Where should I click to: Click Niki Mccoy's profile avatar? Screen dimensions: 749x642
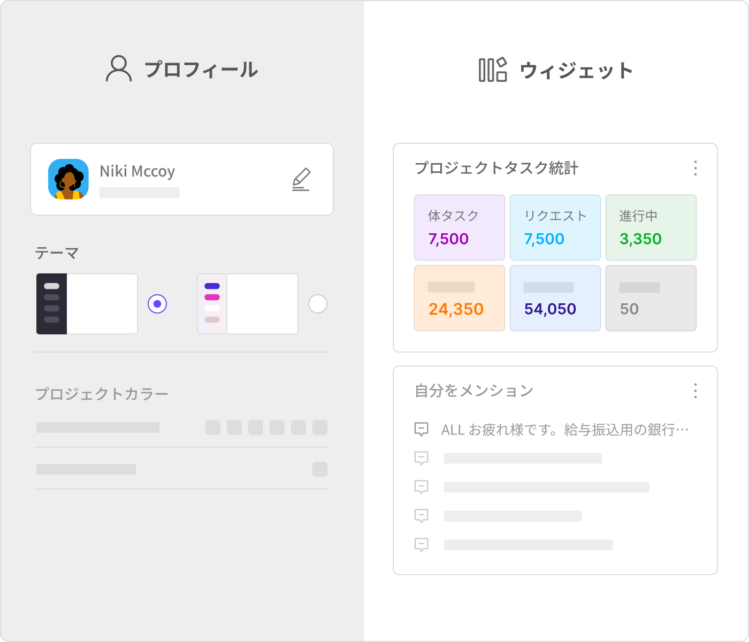click(68, 179)
